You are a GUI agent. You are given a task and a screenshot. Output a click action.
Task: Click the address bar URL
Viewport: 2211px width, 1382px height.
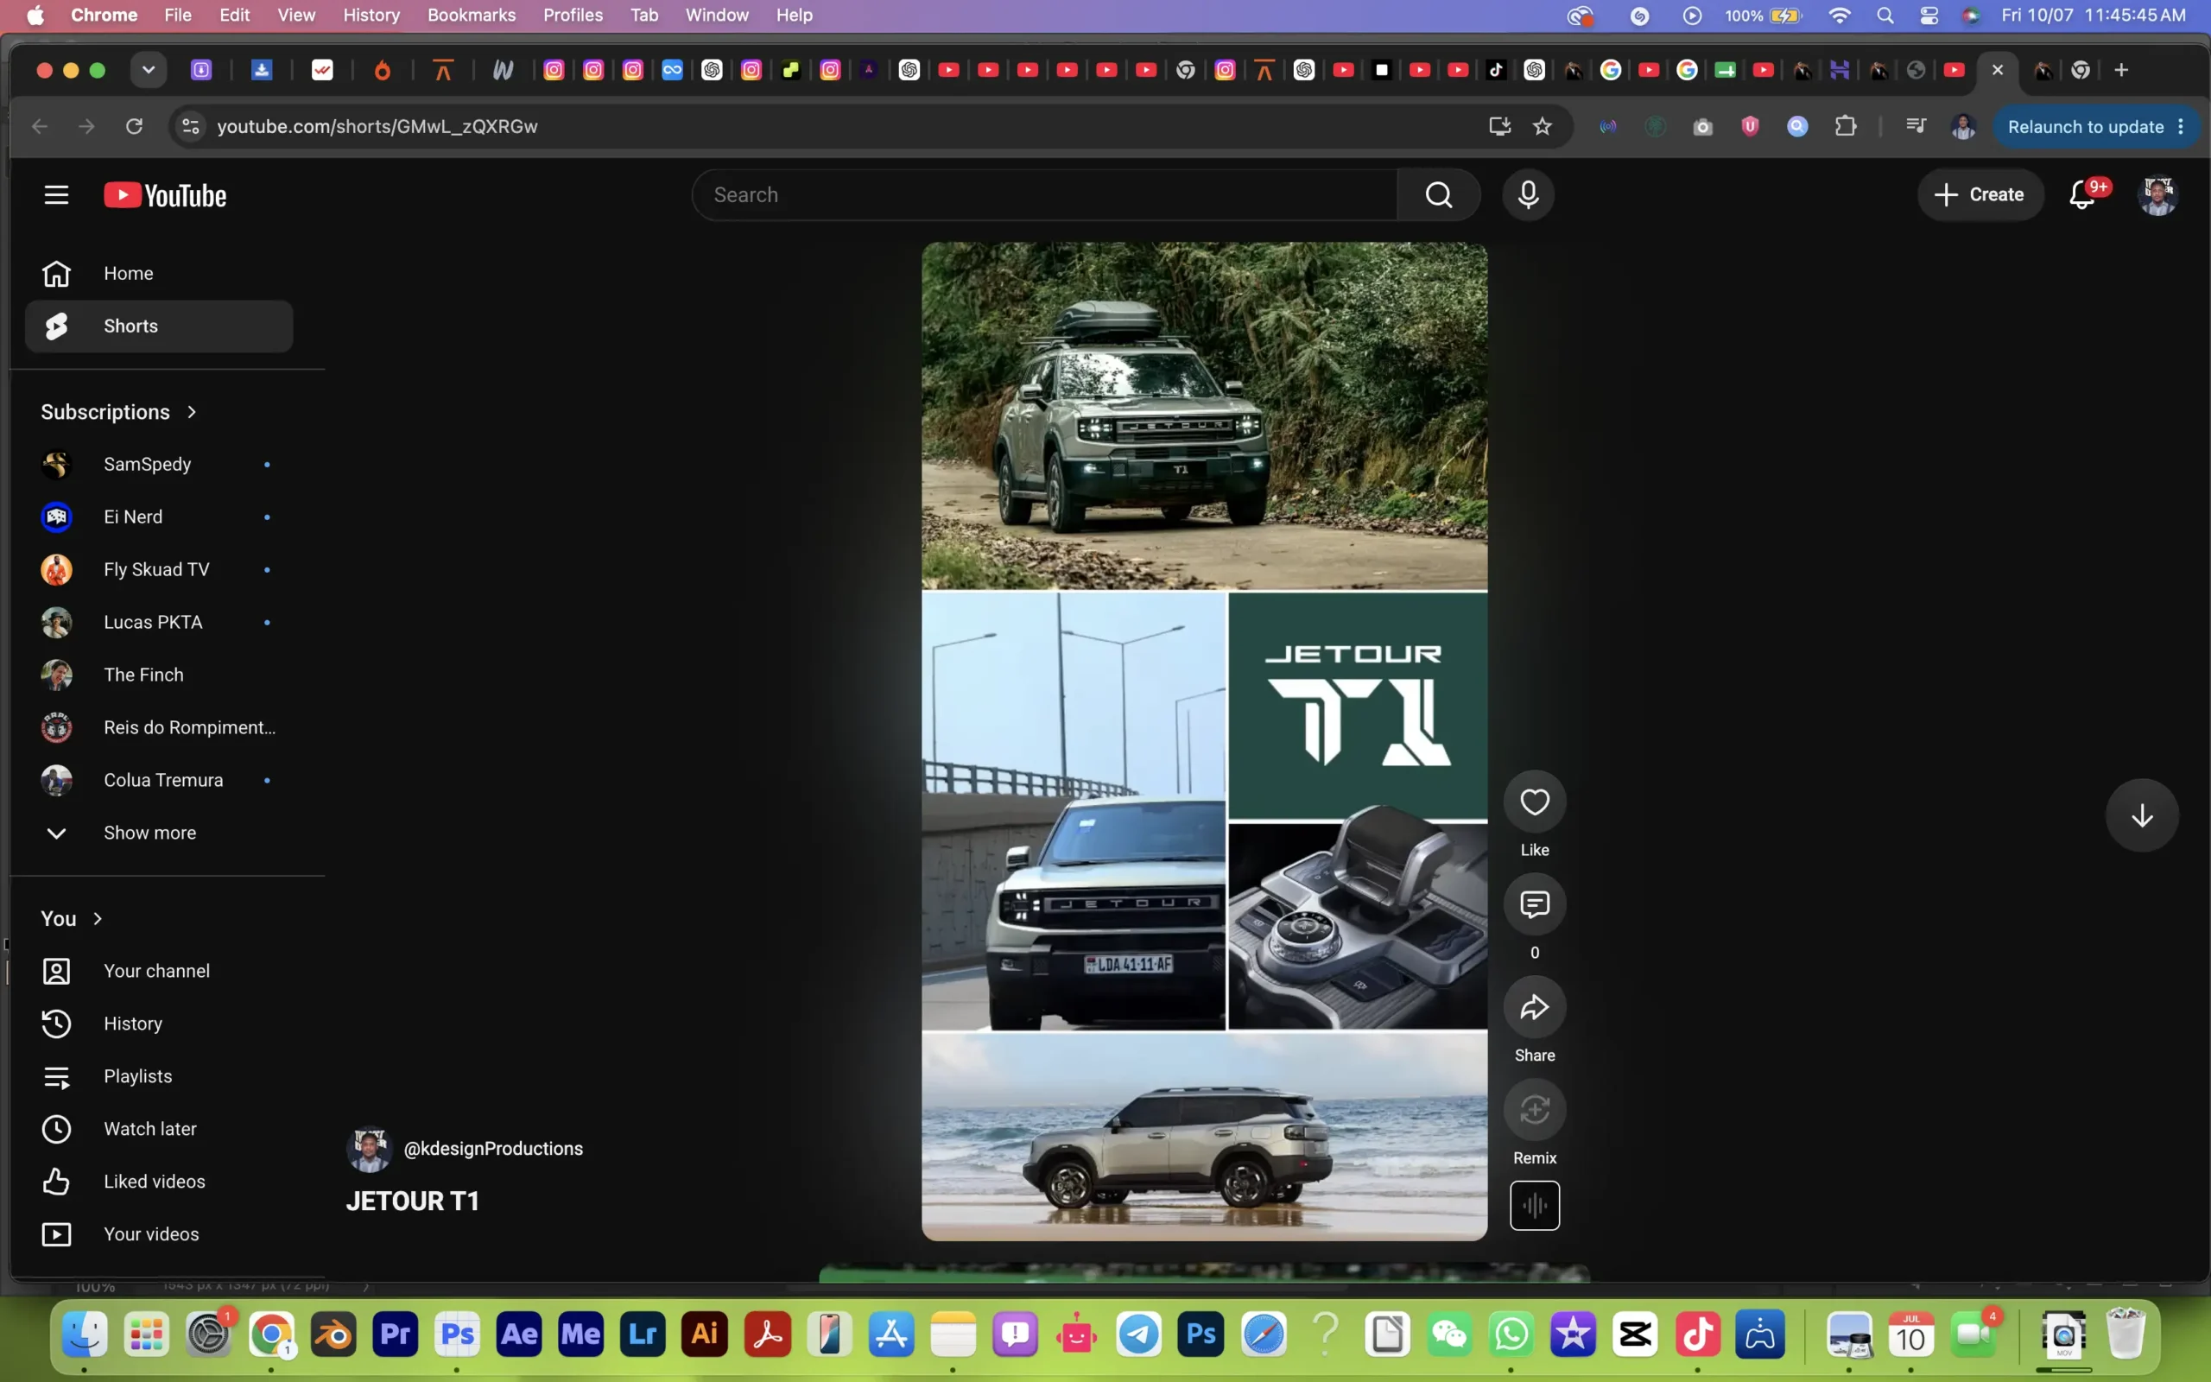pos(377,126)
